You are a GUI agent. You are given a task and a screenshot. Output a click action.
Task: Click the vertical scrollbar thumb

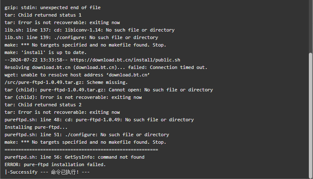[310, 115]
